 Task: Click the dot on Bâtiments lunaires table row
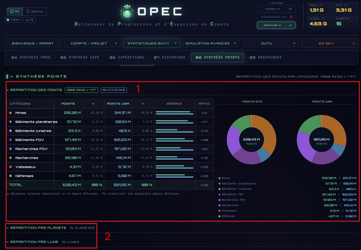click(x=10, y=131)
